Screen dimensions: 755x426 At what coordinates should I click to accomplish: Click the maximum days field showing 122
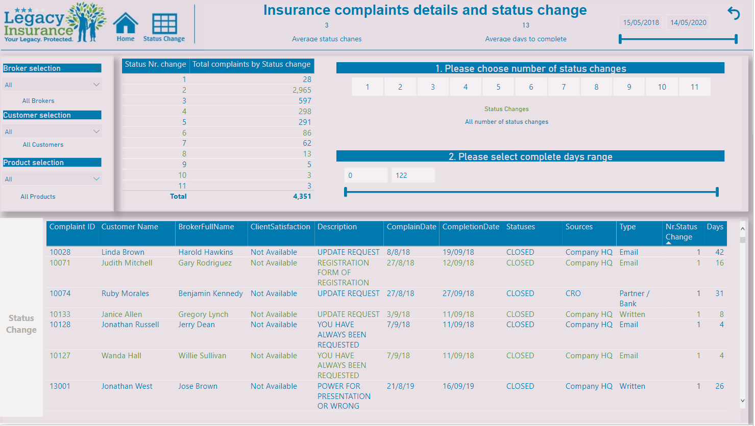(x=413, y=175)
